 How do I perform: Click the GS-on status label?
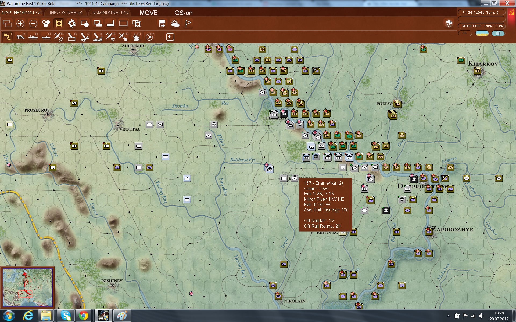pyautogui.click(x=183, y=13)
